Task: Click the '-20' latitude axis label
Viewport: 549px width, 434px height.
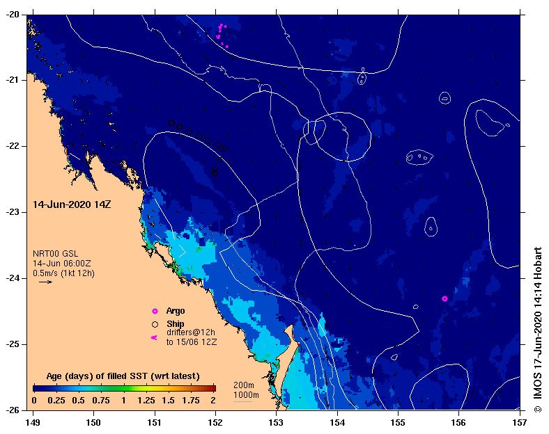Action: (12, 15)
